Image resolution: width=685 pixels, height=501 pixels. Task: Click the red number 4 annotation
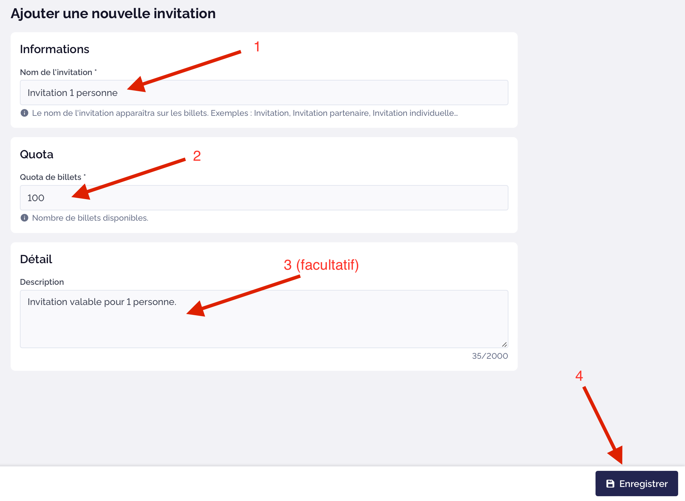click(579, 376)
